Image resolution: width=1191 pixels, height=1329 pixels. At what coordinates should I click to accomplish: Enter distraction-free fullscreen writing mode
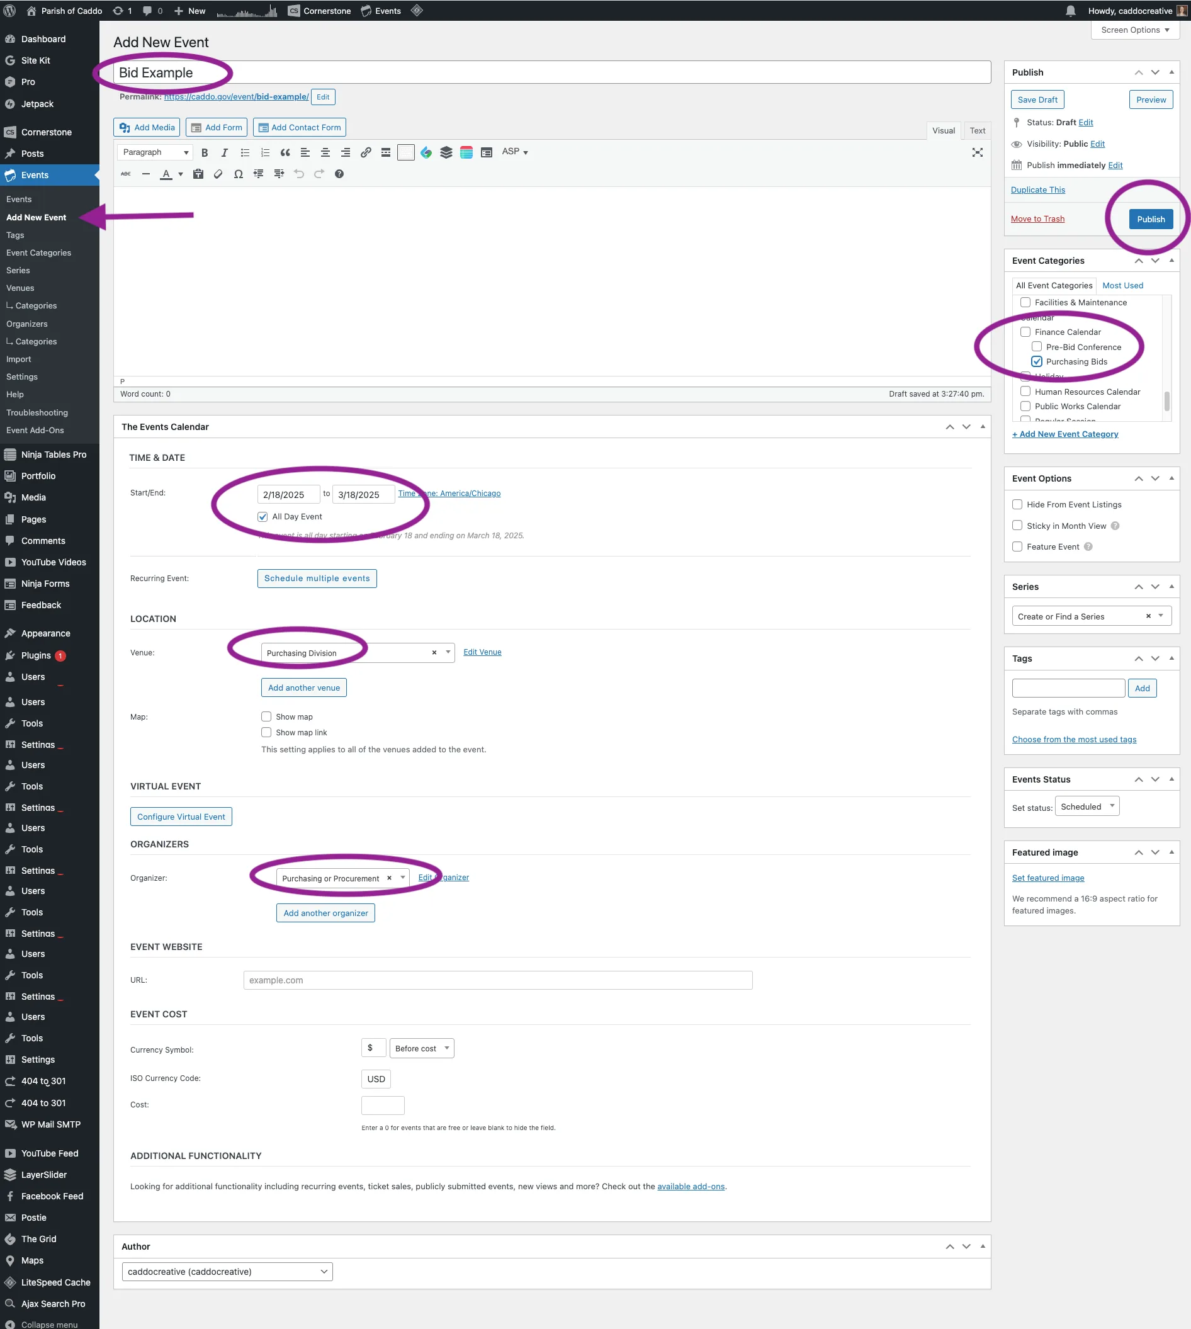(977, 152)
